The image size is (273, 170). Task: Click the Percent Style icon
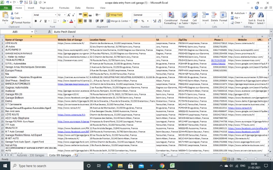[x=143, y=21]
